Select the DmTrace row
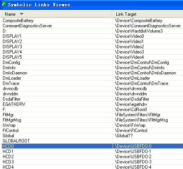The height and width of the screenshot is (169, 183). (92, 83)
